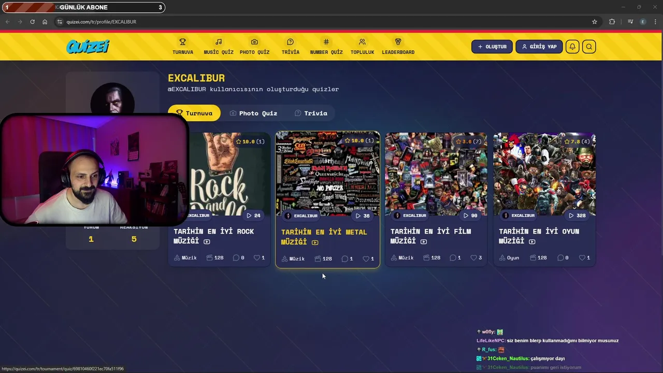
Task: Click the Oyun category tag on Oyun quiz
Action: coord(509,257)
